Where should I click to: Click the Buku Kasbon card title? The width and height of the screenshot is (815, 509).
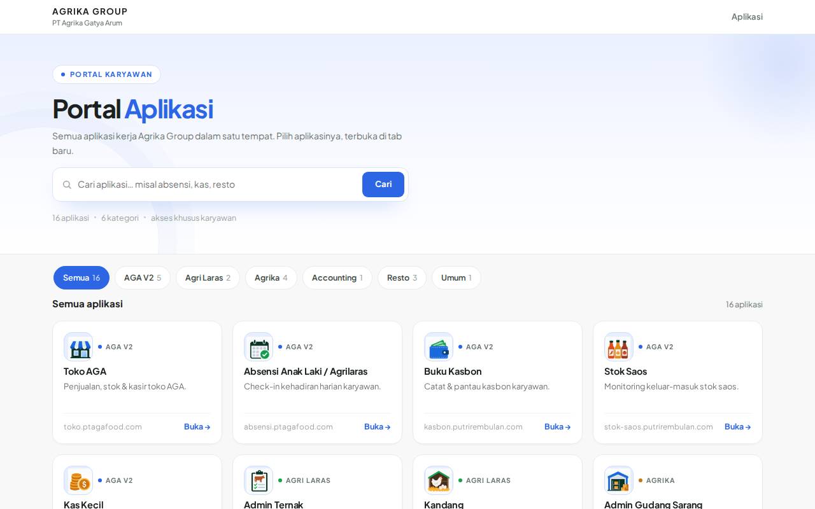click(453, 372)
